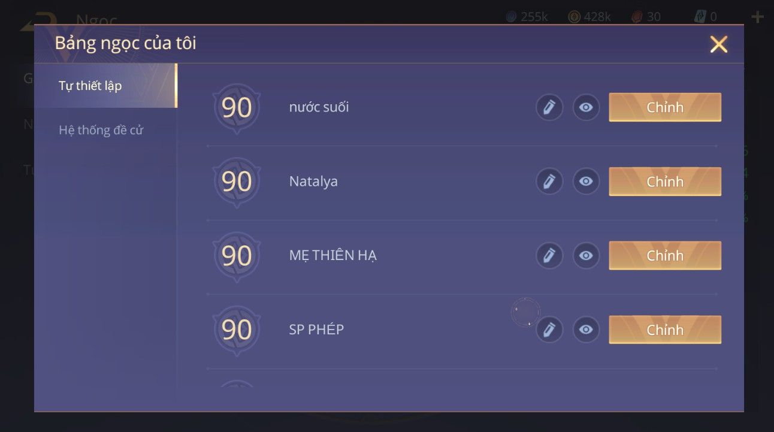This screenshot has width=774, height=432.
Task: Click Chỉnh button for nước suối
Action: coord(665,107)
